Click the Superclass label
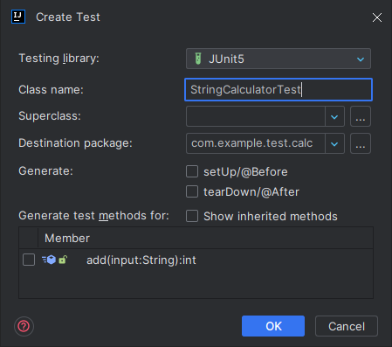Screen dimensions: 392x347 click(x=50, y=116)
